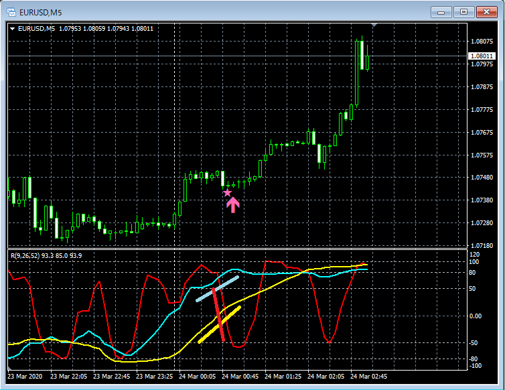The height and width of the screenshot is (390, 505).
Task: Click the pink star signal marker
Action: click(x=227, y=193)
